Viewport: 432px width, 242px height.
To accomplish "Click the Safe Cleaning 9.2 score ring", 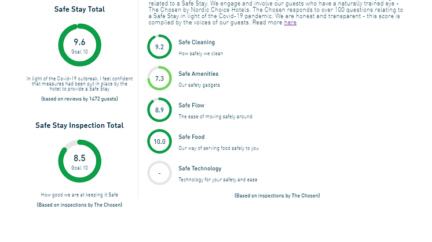I will [159, 47].
